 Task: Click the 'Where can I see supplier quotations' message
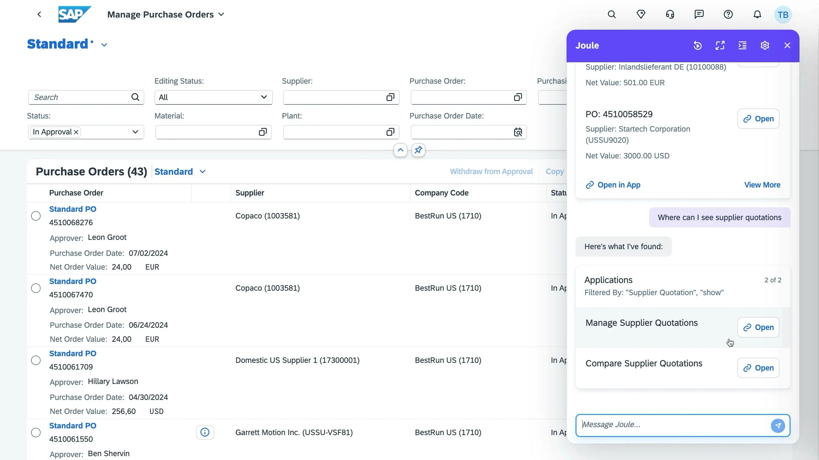click(720, 218)
